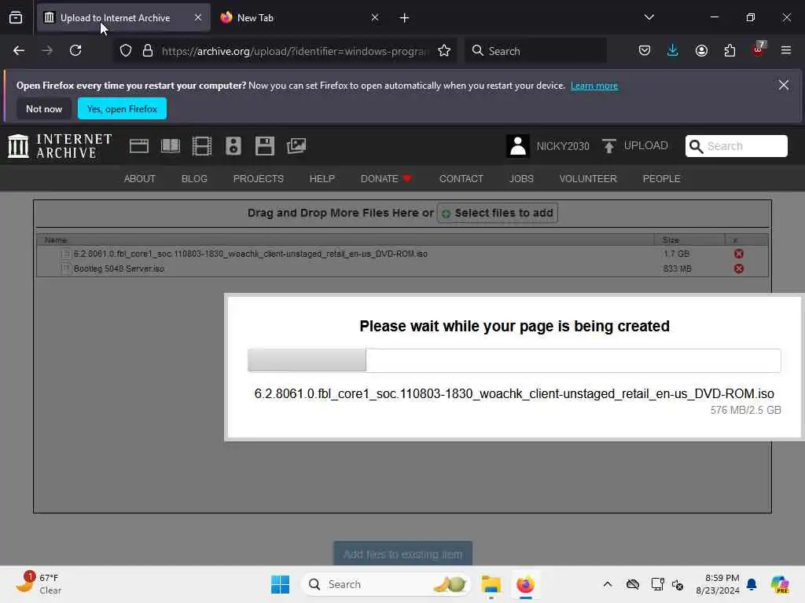Open the DONATE menu item
The width and height of the screenshot is (805, 603).
click(x=386, y=179)
